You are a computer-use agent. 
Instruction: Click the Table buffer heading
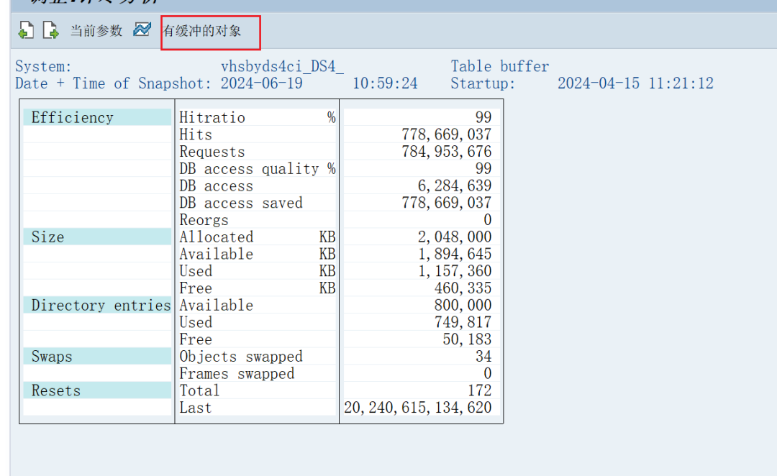coord(499,66)
